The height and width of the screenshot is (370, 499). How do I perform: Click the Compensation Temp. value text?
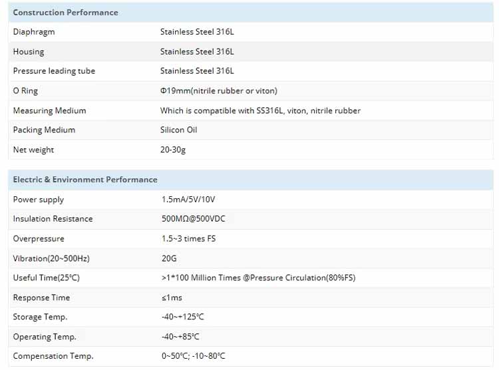[x=193, y=356]
